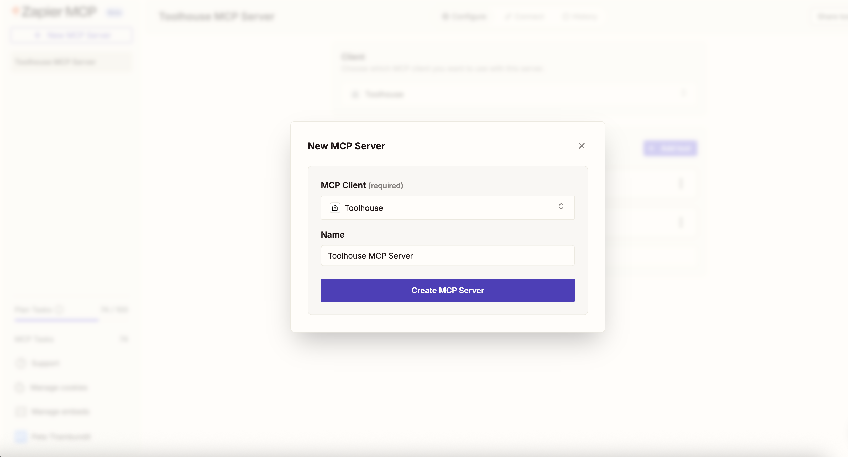Open the first tool's three-dot menu
848x457 pixels.
(x=681, y=183)
